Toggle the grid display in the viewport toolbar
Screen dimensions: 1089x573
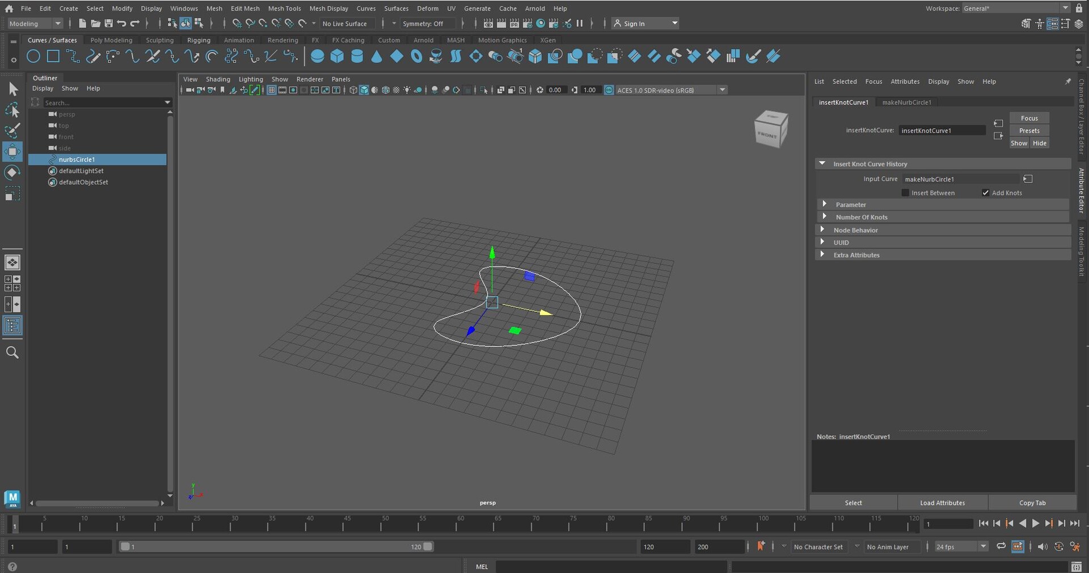pyautogui.click(x=272, y=90)
